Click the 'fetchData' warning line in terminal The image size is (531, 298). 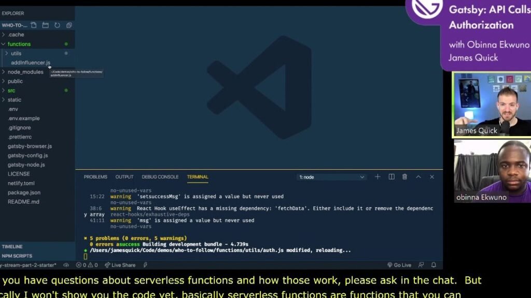pos(261,208)
